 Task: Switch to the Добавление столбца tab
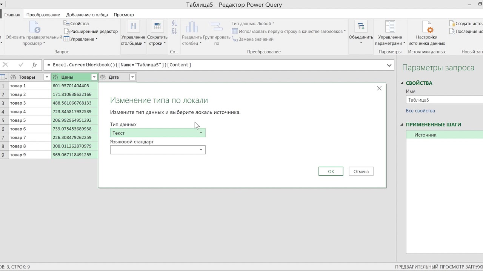(87, 15)
